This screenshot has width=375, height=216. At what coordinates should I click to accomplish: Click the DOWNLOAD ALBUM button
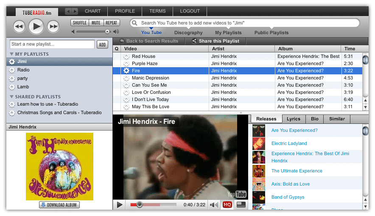pyautogui.click(x=59, y=205)
